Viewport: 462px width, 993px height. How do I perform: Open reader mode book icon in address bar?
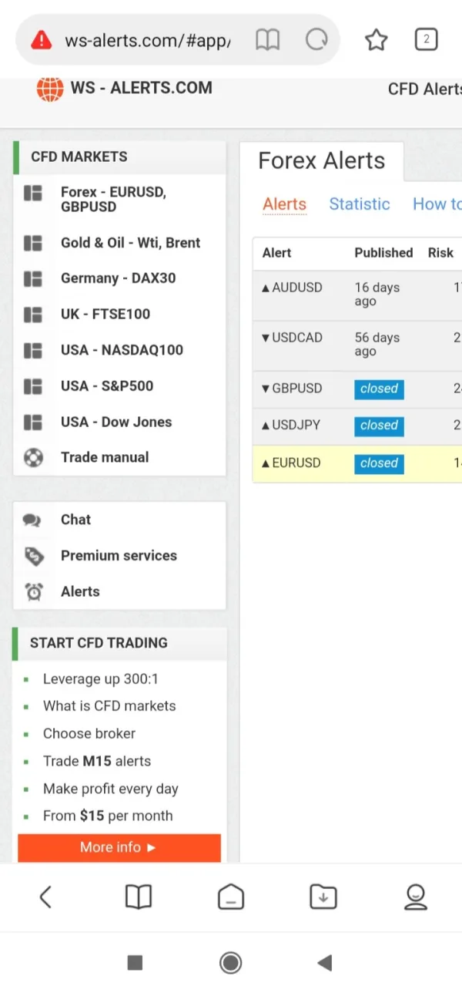[267, 40]
